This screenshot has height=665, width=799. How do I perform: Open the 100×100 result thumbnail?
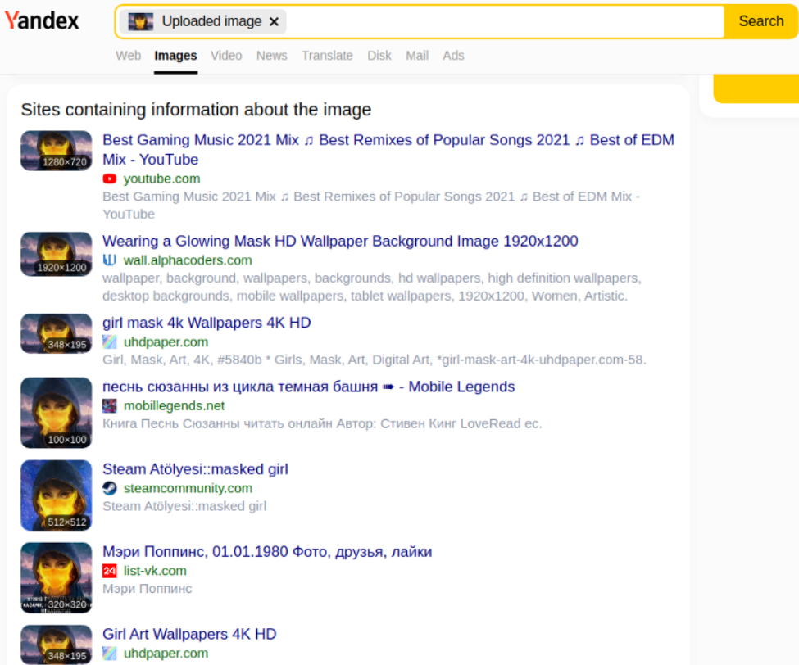[56, 413]
